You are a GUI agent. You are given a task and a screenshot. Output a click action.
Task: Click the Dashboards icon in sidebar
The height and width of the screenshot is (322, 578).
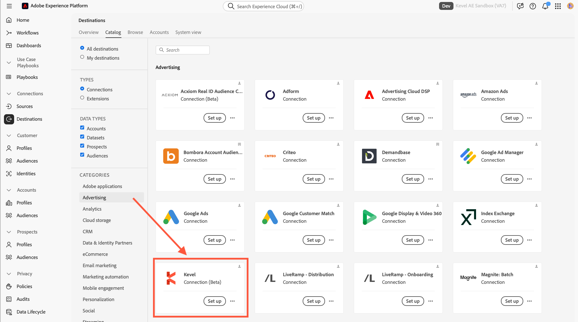tap(9, 46)
